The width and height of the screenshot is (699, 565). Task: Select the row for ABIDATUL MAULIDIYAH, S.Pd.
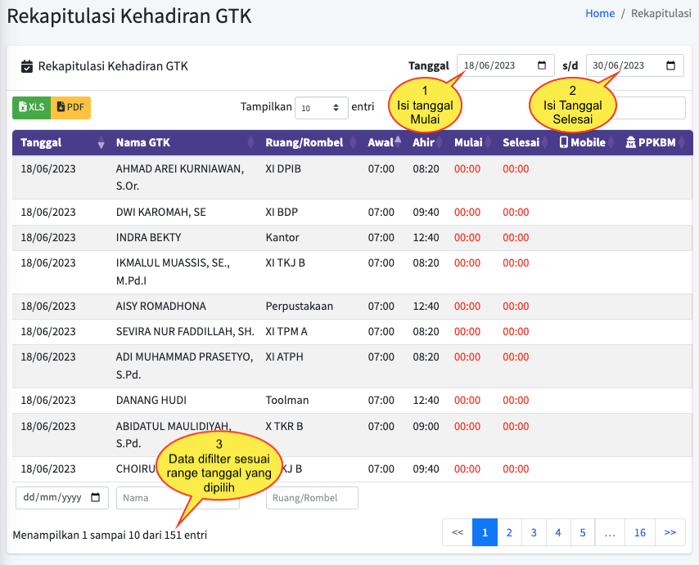coord(352,435)
